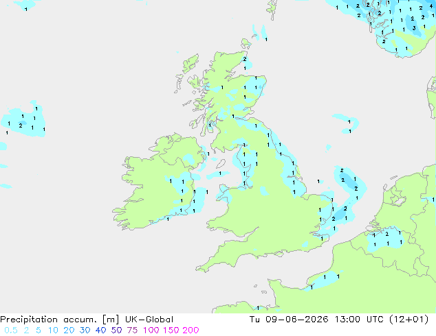
Task: Select the 200 legend value
Action: tap(190, 331)
